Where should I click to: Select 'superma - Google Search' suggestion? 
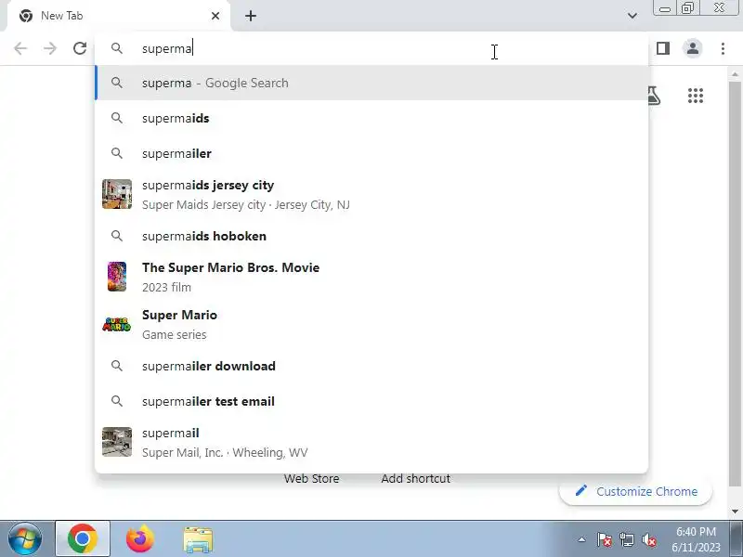click(371, 83)
